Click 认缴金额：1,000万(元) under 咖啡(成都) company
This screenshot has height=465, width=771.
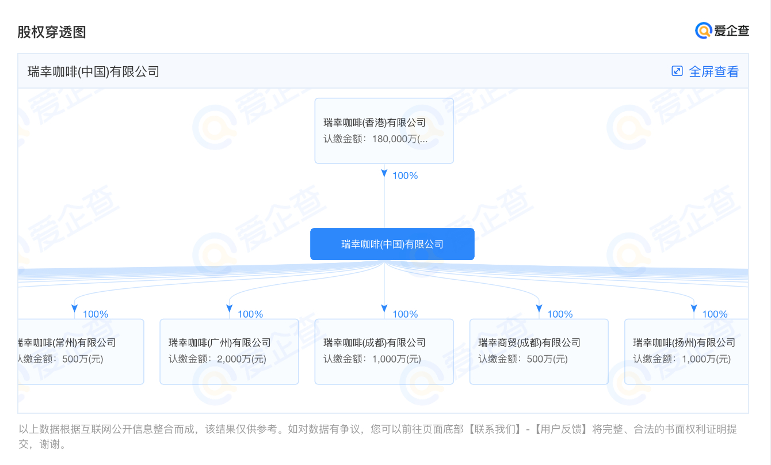(x=372, y=359)
